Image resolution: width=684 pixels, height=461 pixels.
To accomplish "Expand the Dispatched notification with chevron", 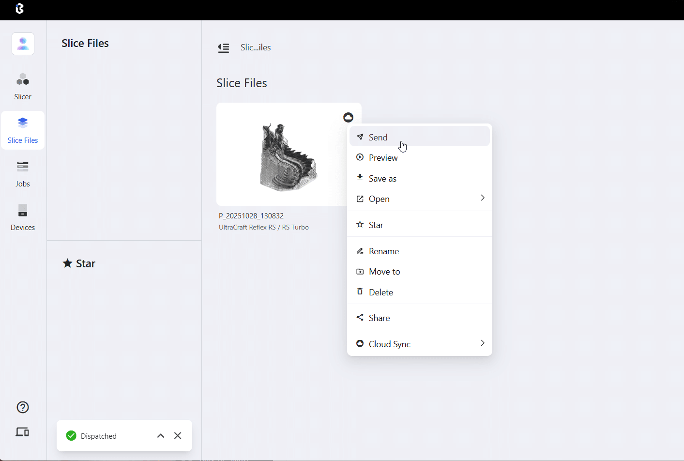I will 161,436.
